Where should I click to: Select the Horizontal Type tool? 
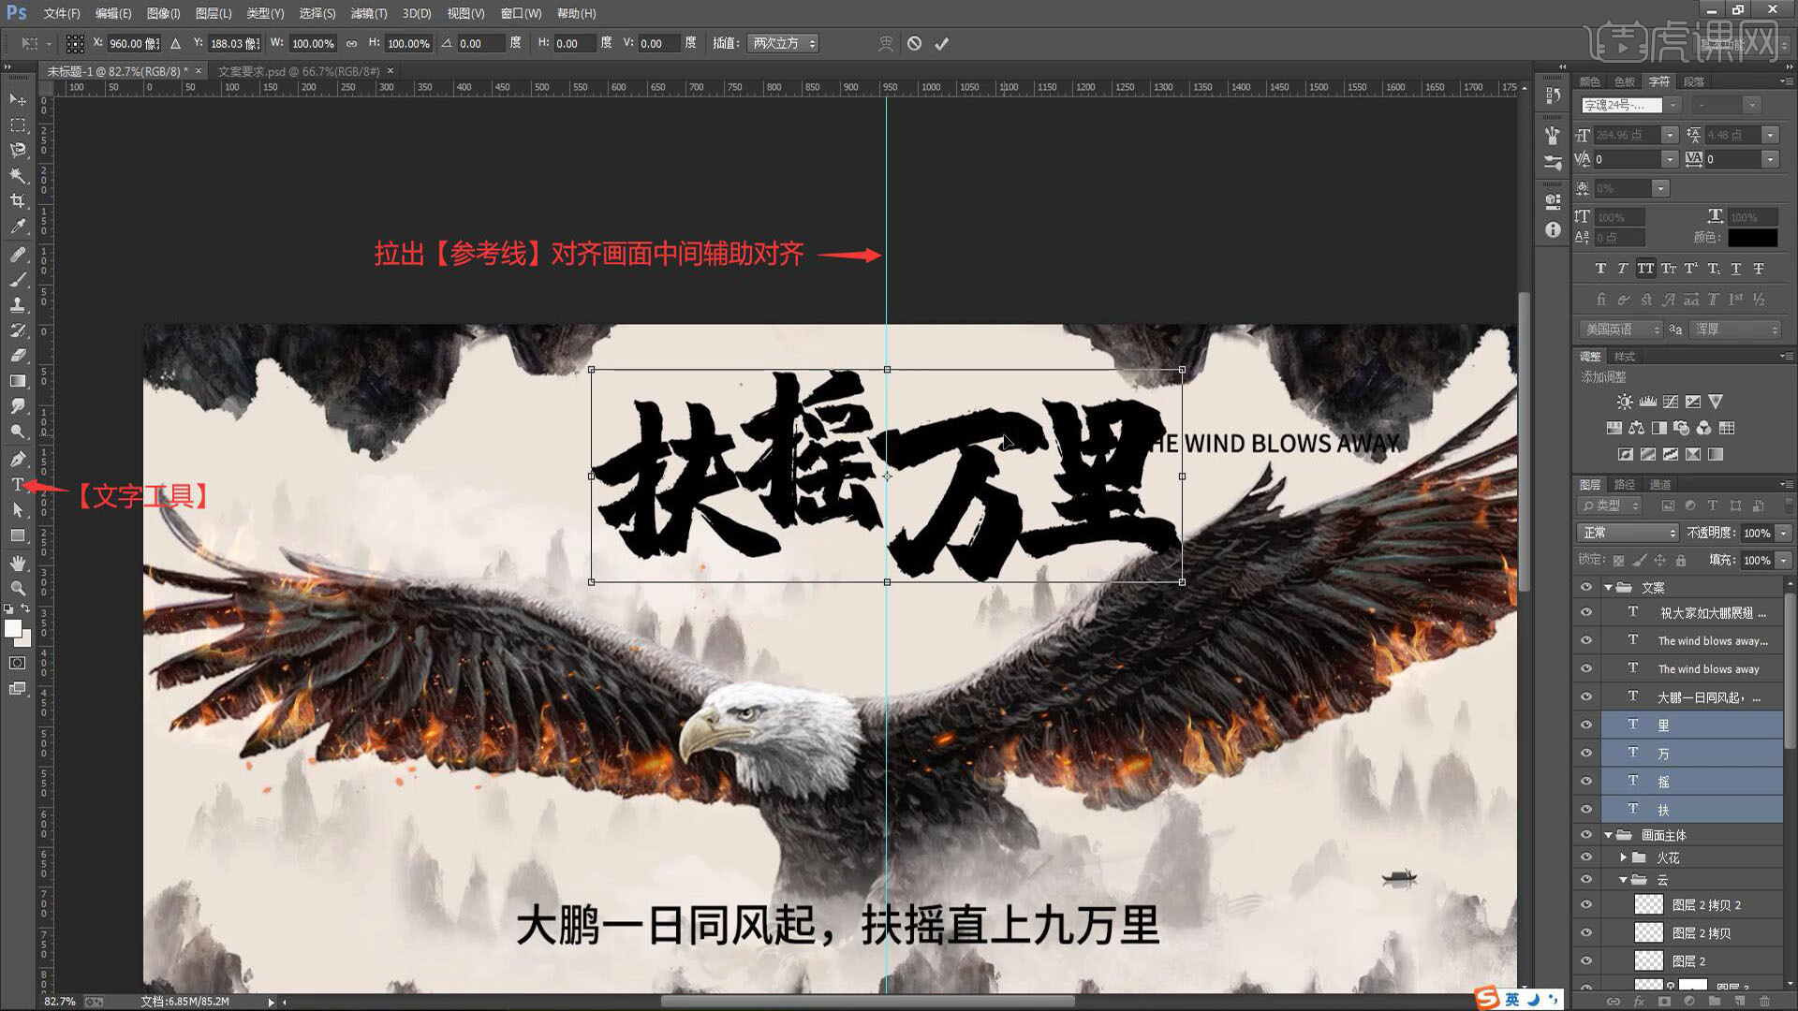tap(18, 484)
